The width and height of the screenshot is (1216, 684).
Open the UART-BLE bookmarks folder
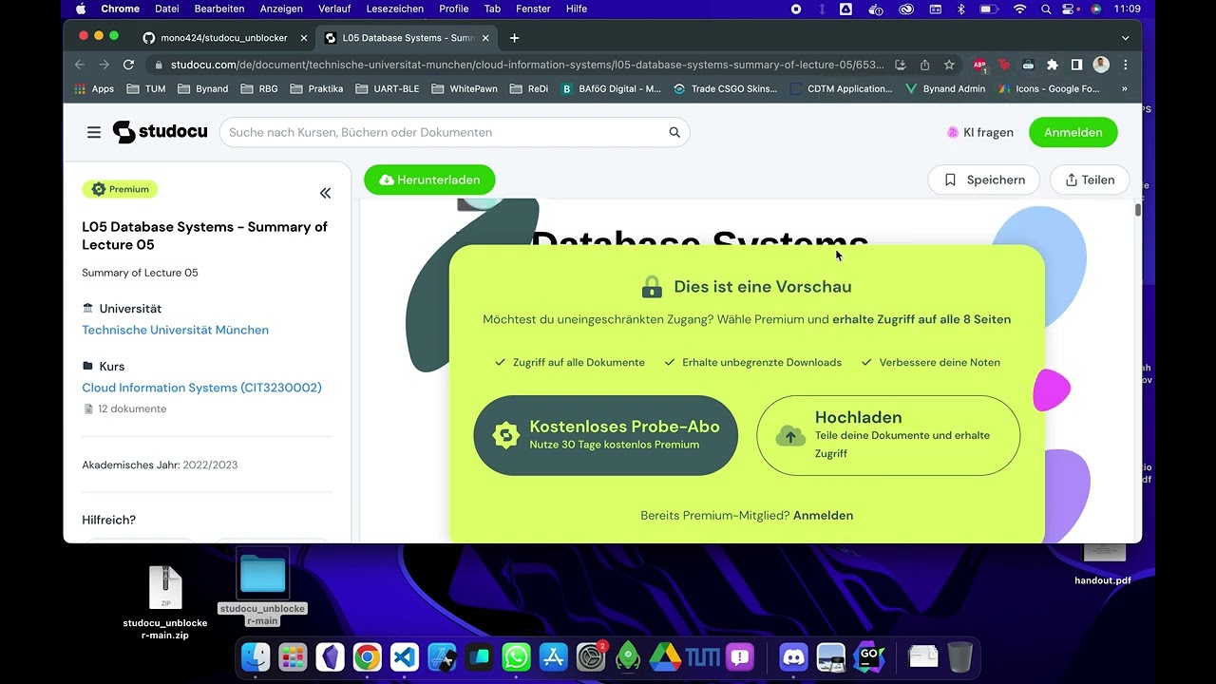pos(387,88)
